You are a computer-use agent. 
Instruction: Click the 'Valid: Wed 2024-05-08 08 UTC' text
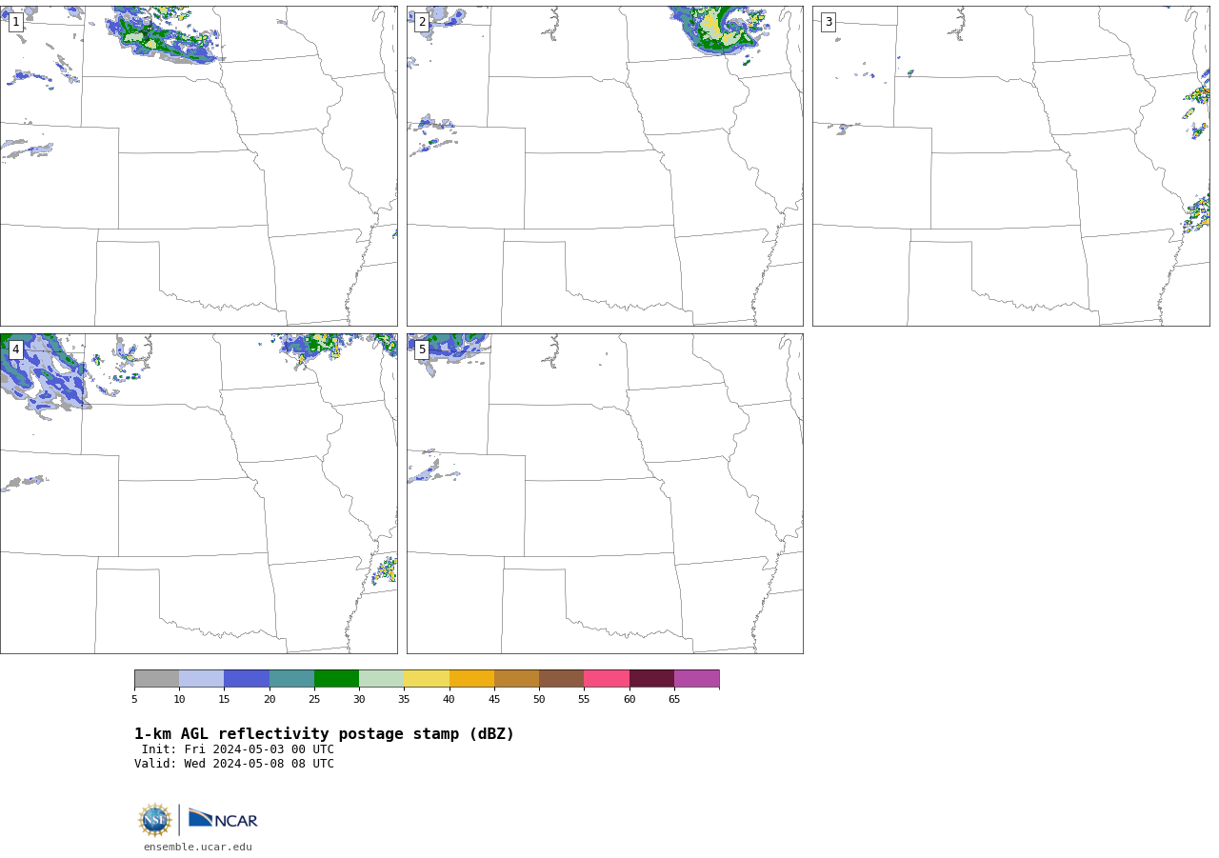(234, 764)
